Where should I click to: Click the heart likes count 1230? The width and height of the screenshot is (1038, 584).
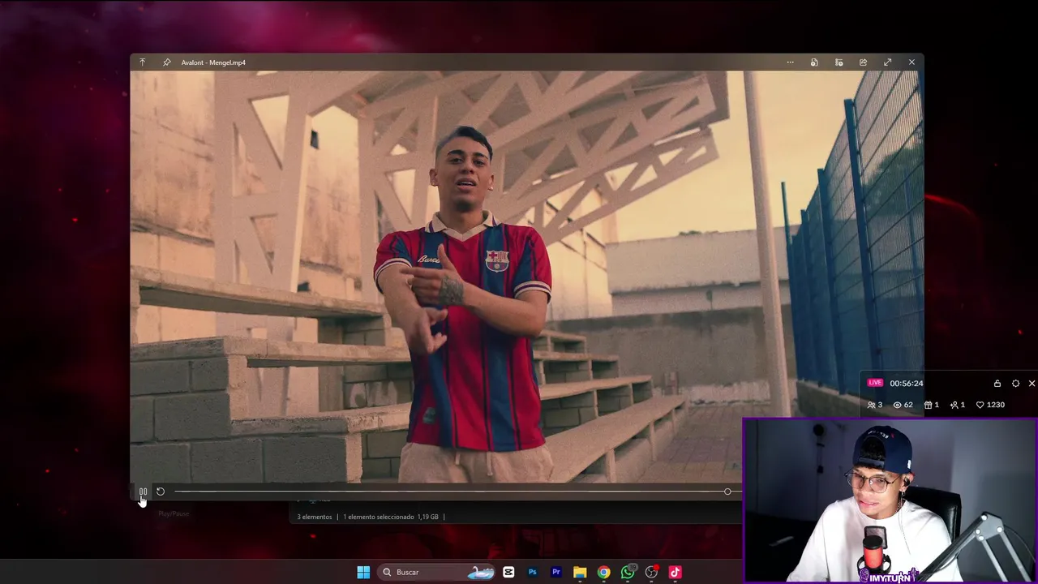pyautogui.click(x=990, y=405)
